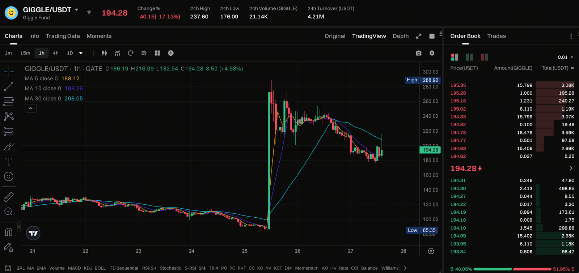Click the circled plus add icon
This screenshot has width=579, height=273.
(171, 53)
